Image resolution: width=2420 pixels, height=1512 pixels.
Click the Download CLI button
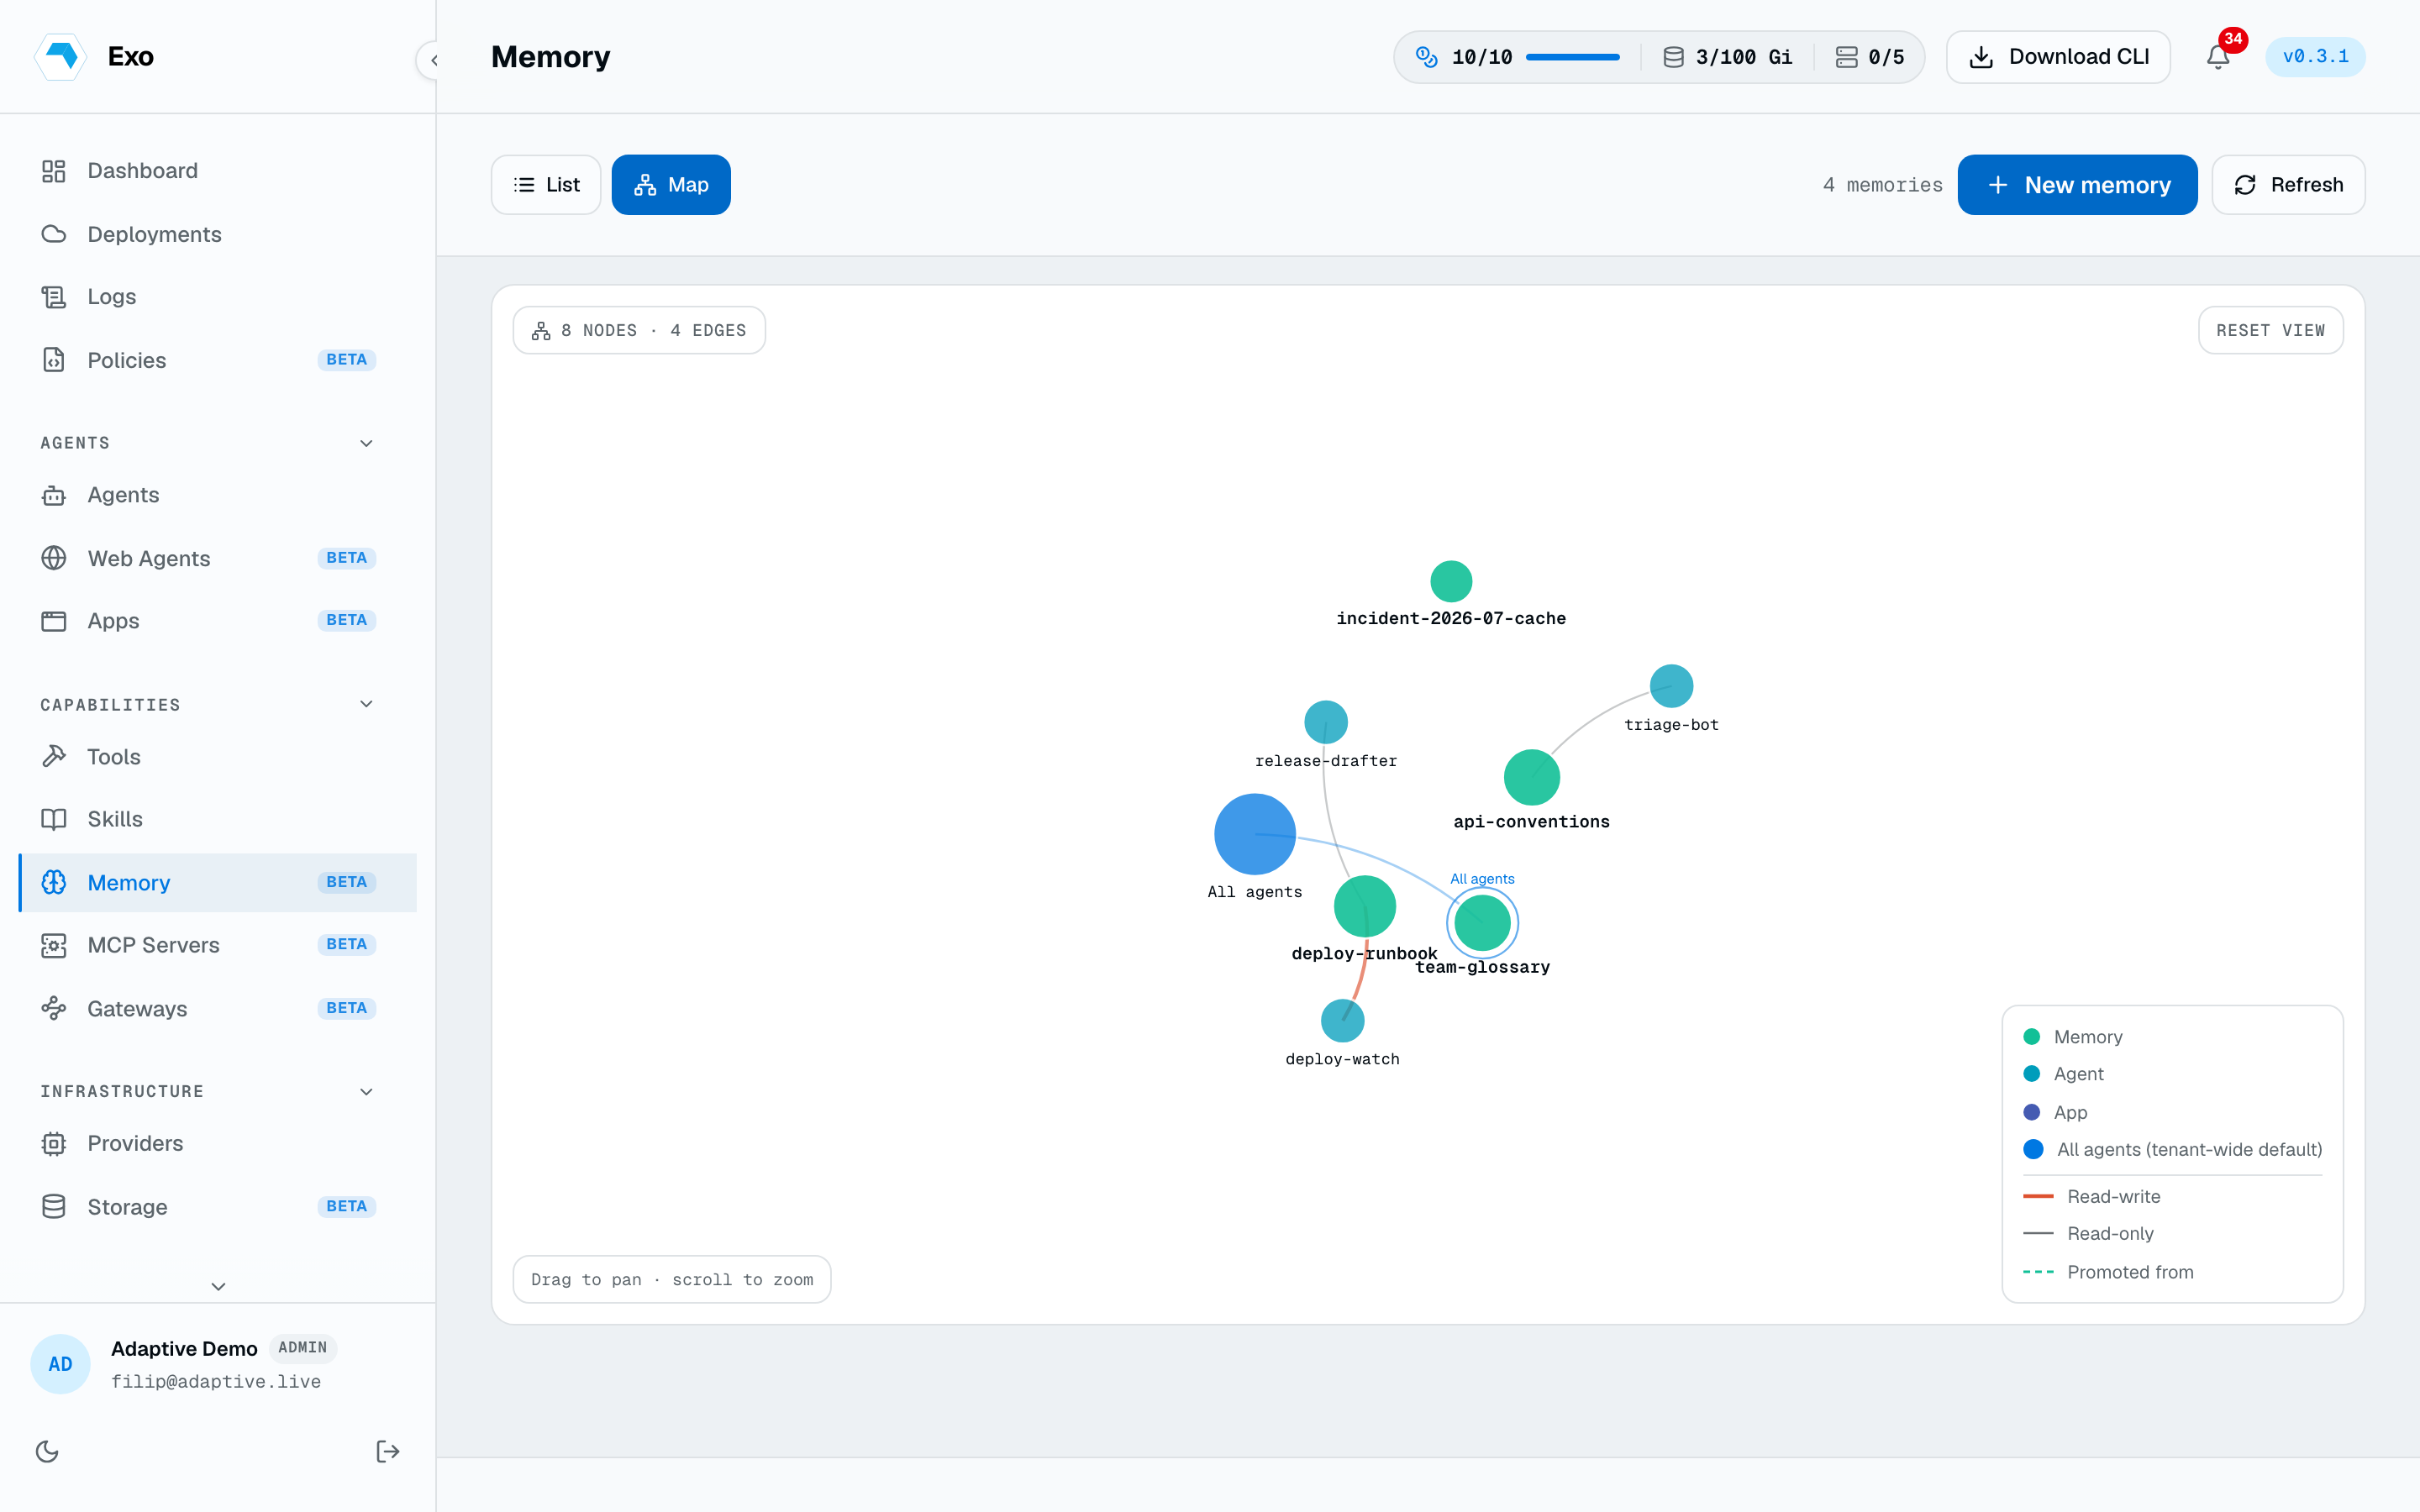(2058, 57)
